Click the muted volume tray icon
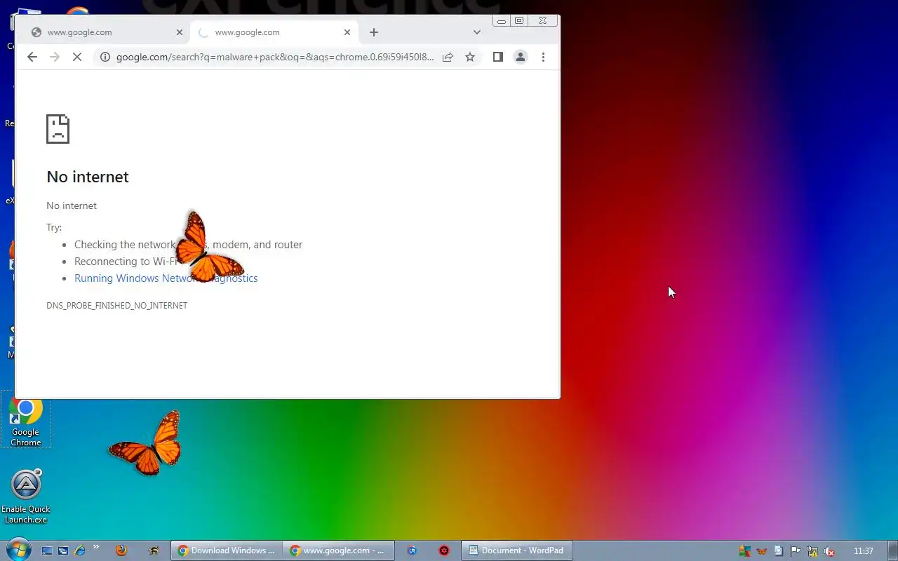Screen dimensions: 898x561 (x=829, y=551)
